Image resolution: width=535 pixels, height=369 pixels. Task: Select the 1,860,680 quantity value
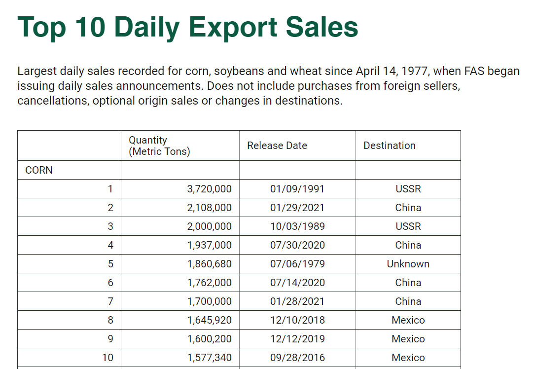[x=209, y=264]
